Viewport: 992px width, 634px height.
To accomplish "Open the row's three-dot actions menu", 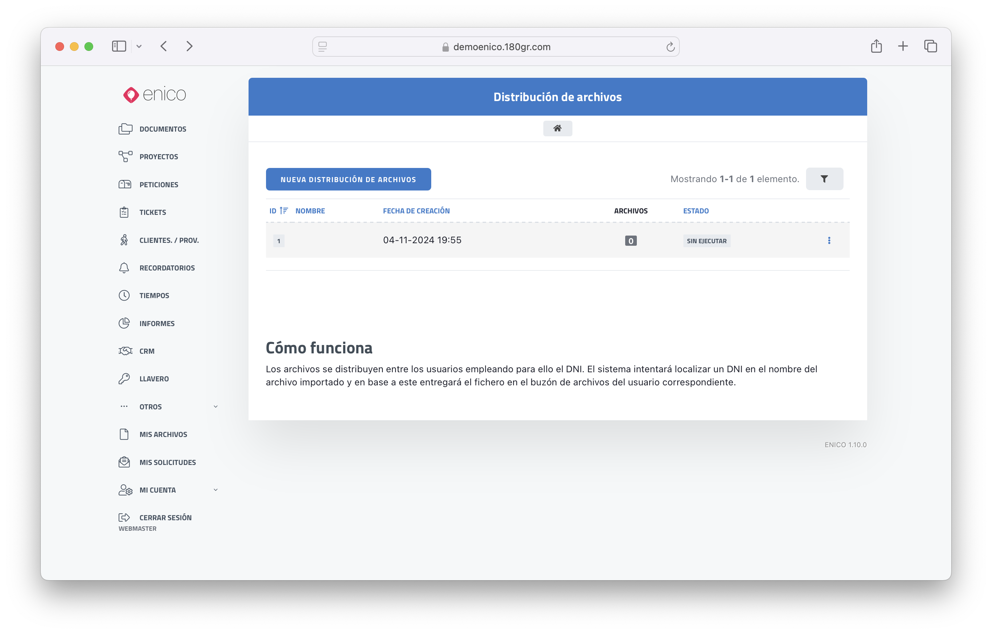I will pyautogui.click(x=829, y=240).
